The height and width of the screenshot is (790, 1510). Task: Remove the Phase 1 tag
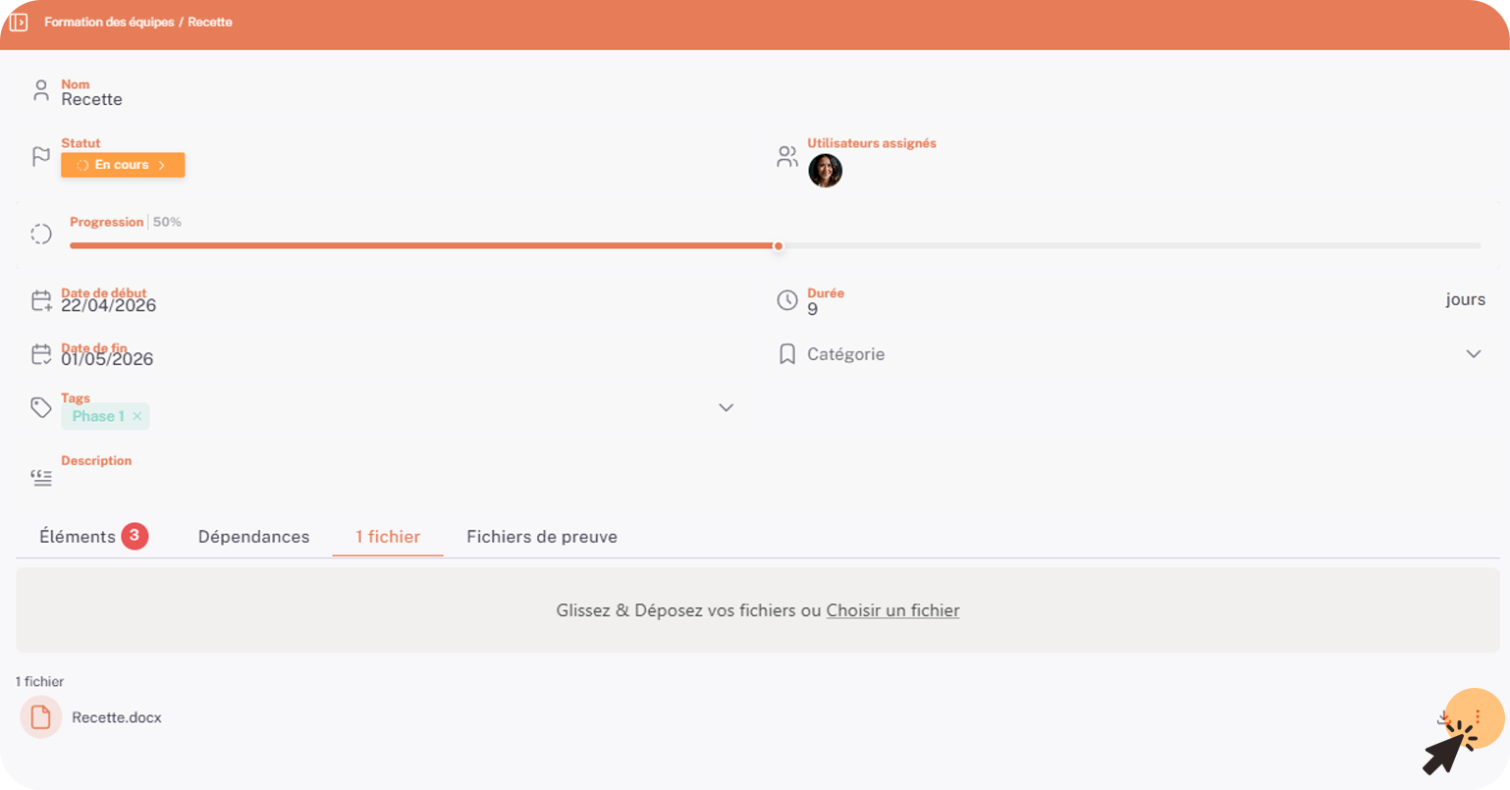[137, 416]
